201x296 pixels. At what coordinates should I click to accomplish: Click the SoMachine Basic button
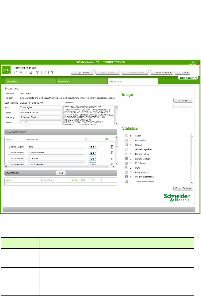coord(135,73)
